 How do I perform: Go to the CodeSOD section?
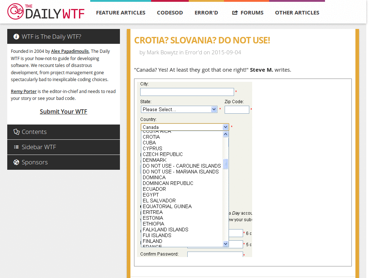[170, 13]
